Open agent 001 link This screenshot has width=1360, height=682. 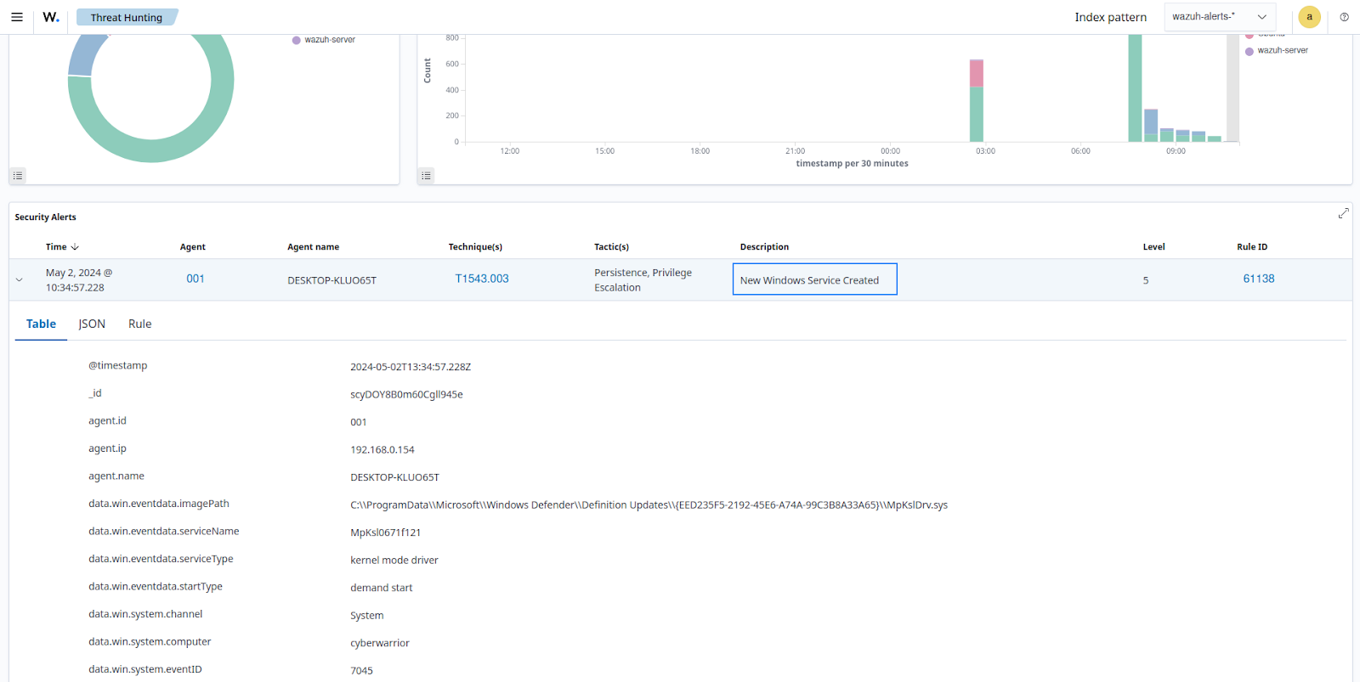click(195, 279)
